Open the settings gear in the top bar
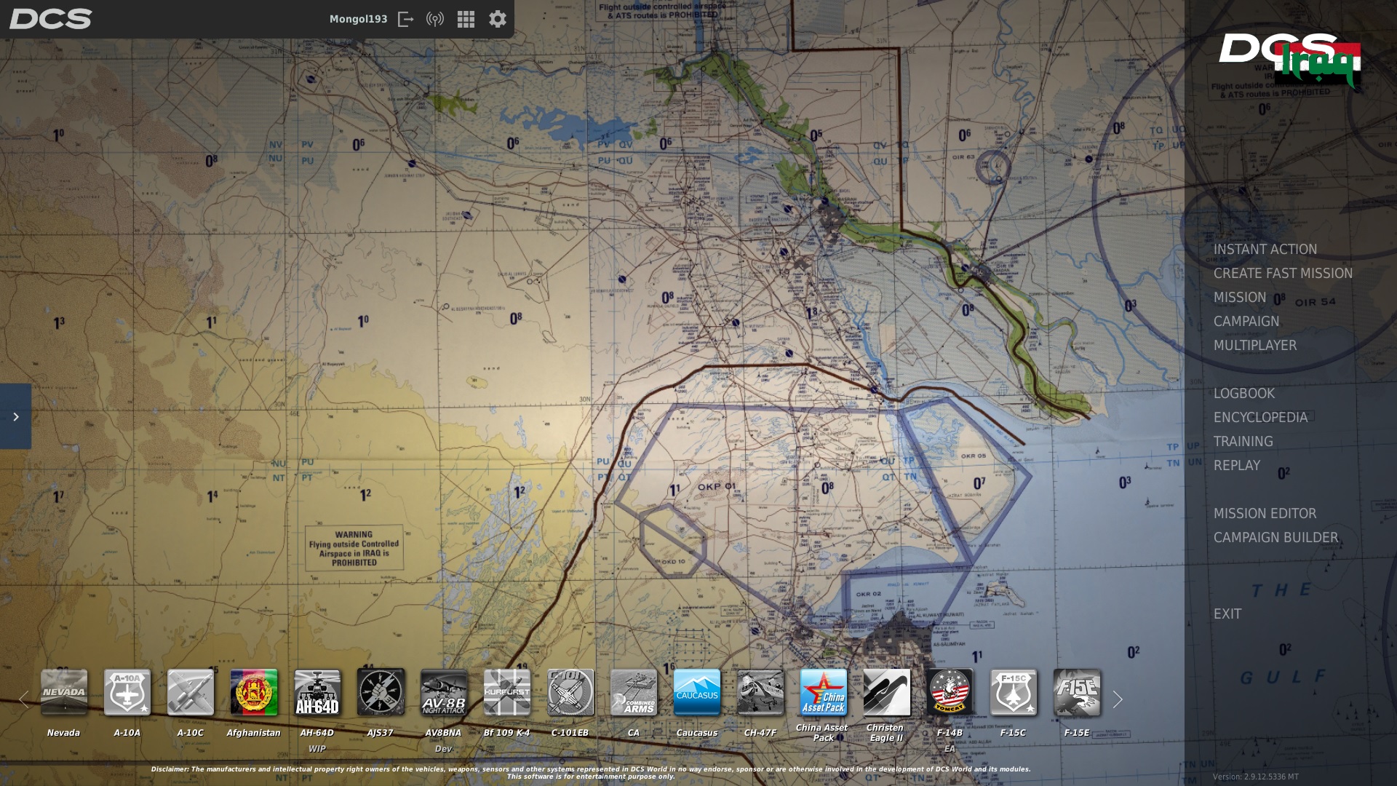Viewport: 1397px width, 786px height. click(497, 19)
